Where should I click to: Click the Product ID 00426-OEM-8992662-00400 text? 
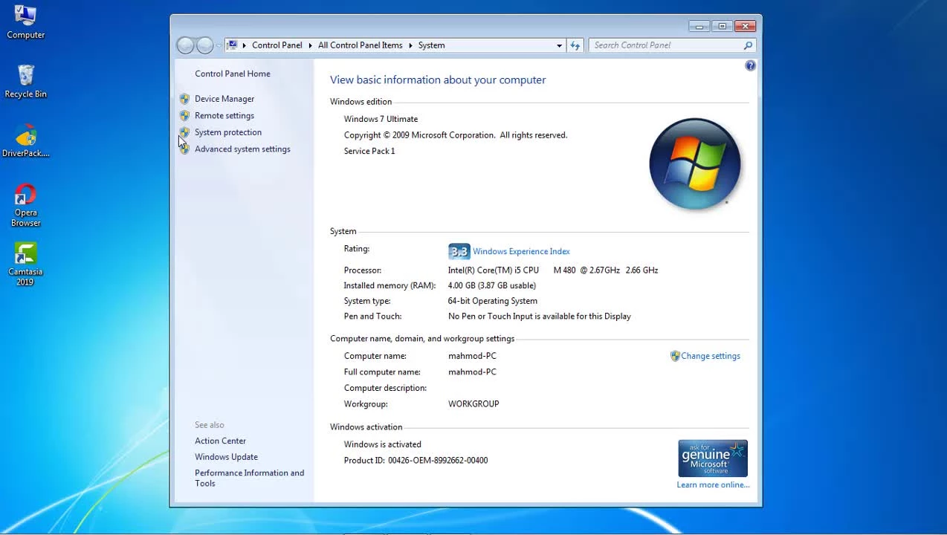(416, 461)
